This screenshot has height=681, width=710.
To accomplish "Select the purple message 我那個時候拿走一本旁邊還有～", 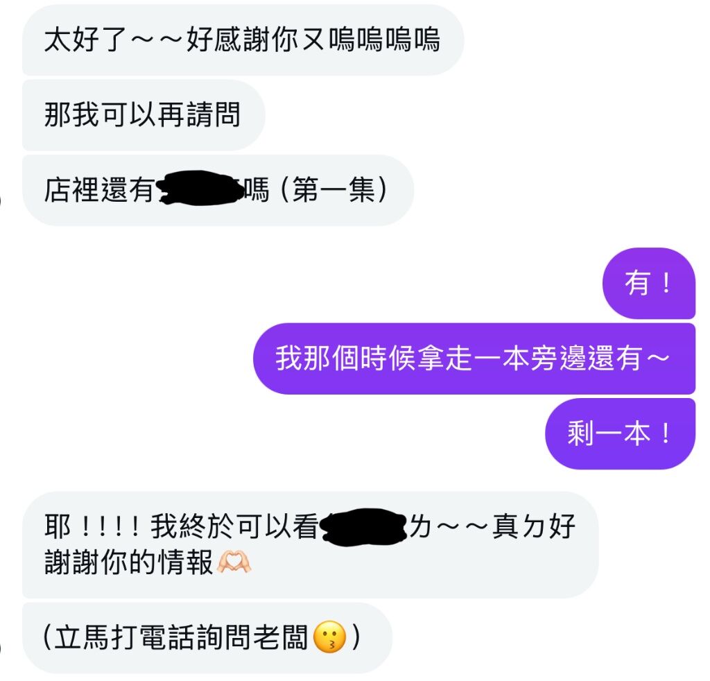I will [474, 359].
